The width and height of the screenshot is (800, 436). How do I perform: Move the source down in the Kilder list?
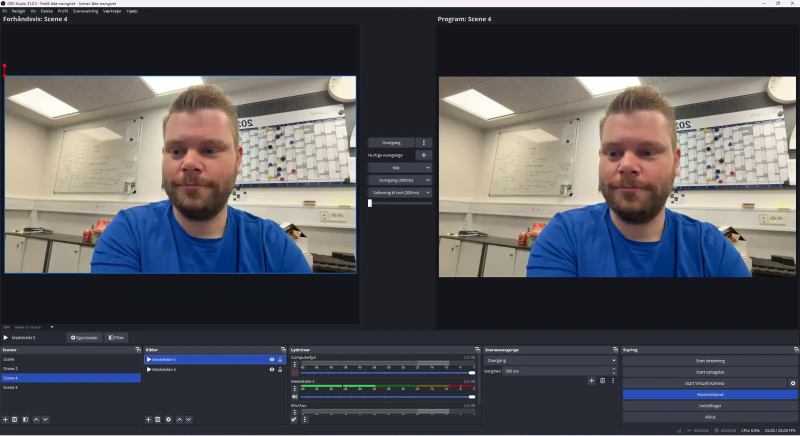(188, 419)
